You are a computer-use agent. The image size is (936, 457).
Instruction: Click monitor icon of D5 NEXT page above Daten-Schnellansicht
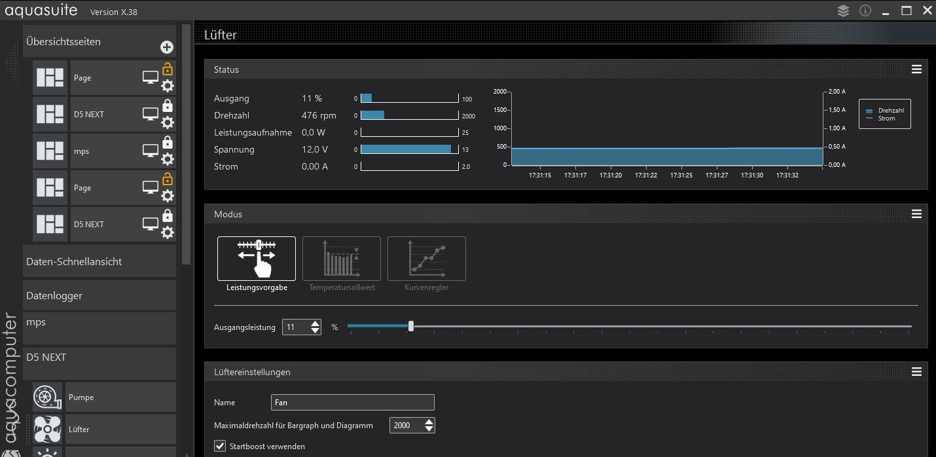(151, 225)
